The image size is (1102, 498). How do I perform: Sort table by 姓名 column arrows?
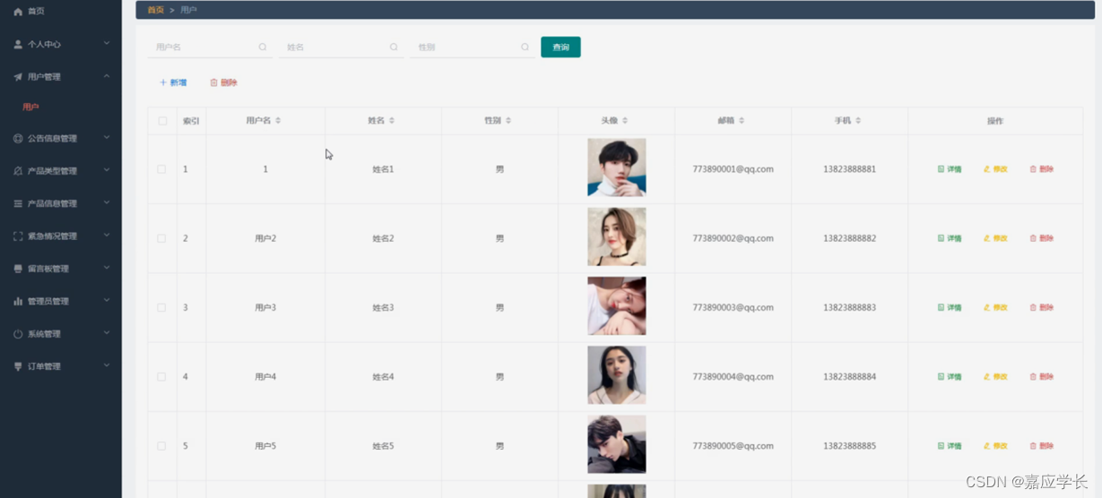(x=392, y=121)
